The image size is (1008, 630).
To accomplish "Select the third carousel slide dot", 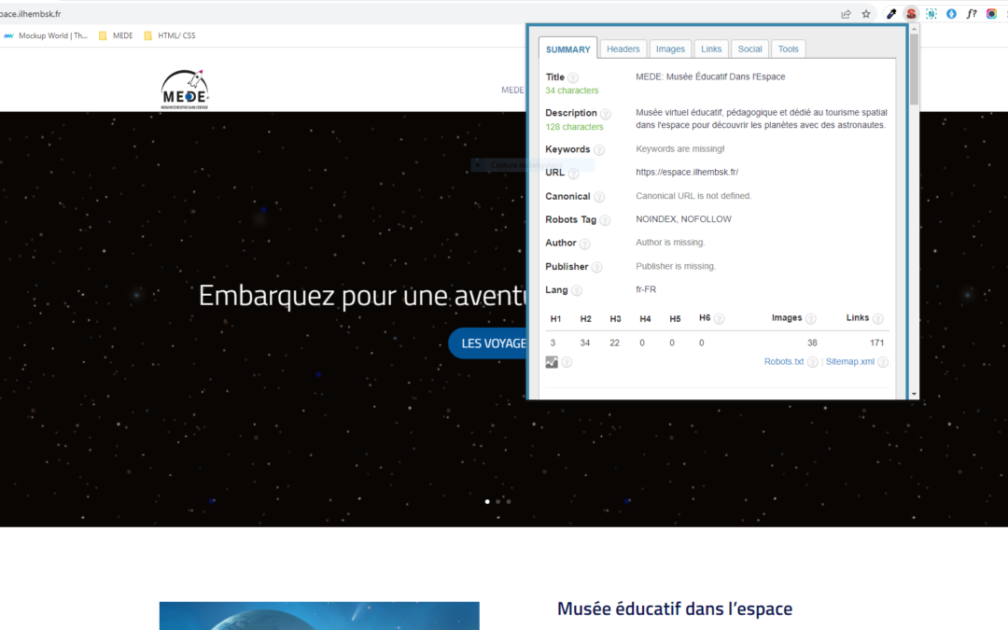I will 509,501.
